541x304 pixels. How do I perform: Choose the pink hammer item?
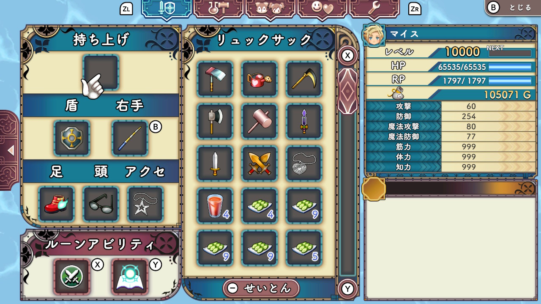pyautogui.click(x=260, y=121)
